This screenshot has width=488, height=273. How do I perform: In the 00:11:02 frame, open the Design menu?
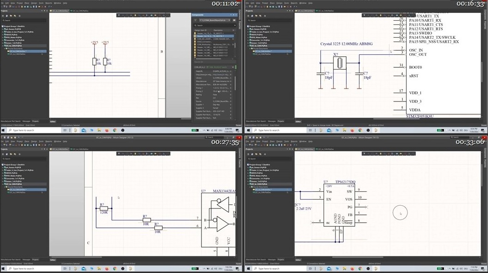[34, 3]
